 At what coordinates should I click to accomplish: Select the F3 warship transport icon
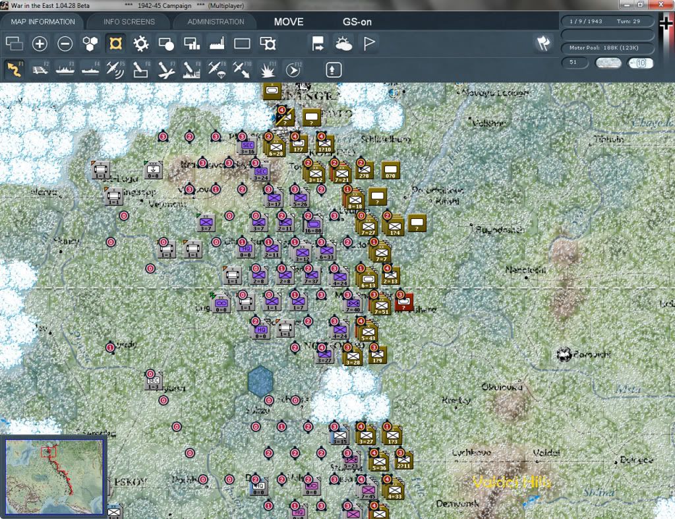tap(65, 69)
